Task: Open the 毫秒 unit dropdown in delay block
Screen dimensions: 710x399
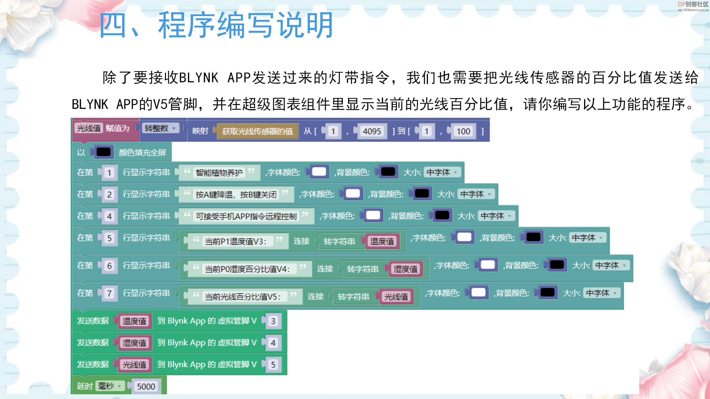Action: tap(110, 386)
